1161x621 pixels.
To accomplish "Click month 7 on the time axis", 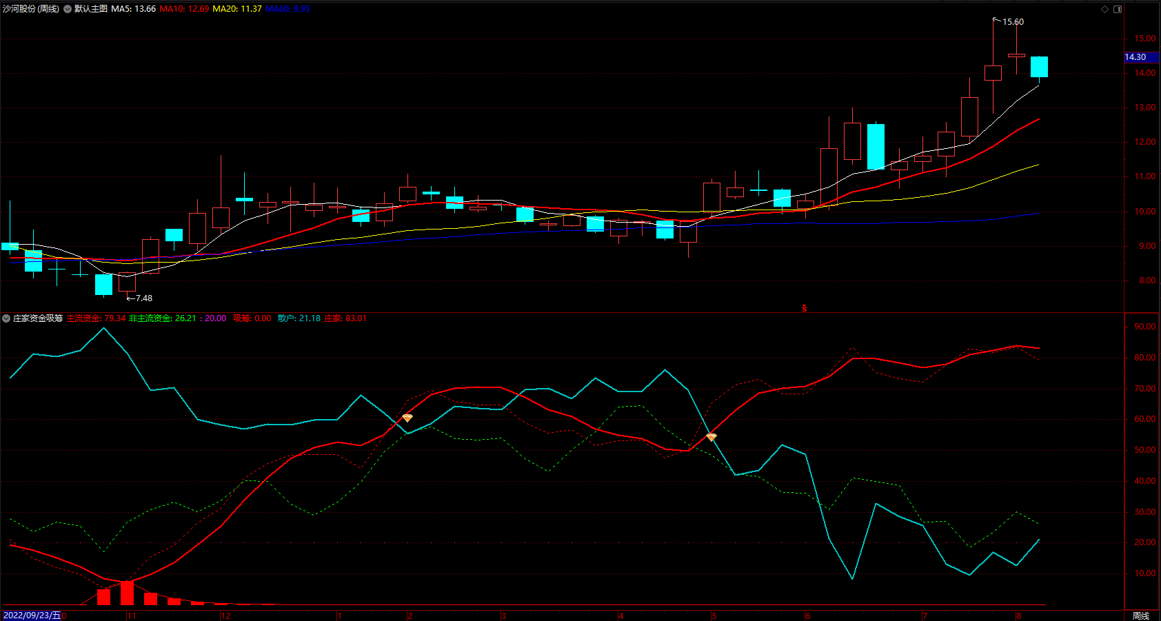I will click(x=925, y=615).
